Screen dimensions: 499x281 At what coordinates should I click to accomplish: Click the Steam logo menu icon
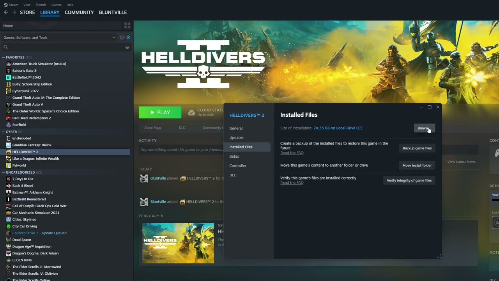(x=5, y=5)
